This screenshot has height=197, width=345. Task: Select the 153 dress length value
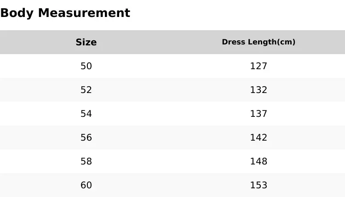click(259, 185)
